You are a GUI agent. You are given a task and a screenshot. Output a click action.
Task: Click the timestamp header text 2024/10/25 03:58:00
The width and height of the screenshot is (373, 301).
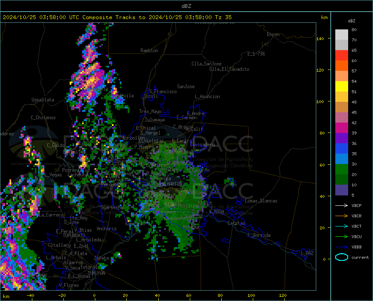coord(34,17)
